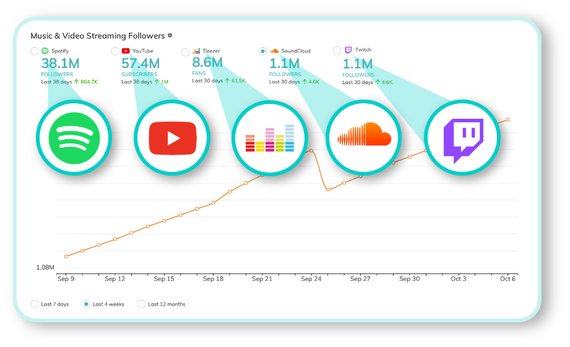Click the 1.1M SoundCloud followers value

(284, 64)
